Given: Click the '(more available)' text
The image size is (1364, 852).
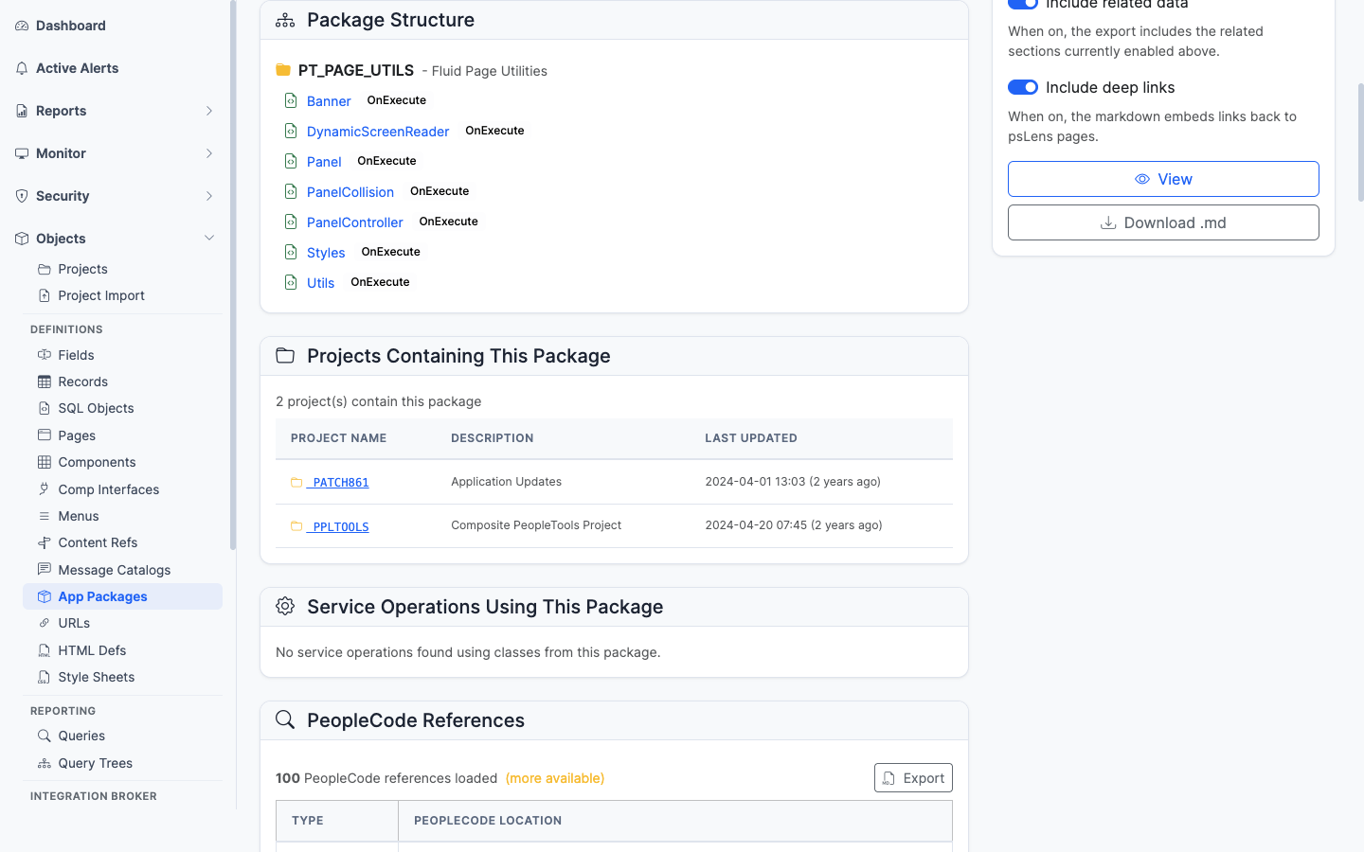Looking at the screenshot, I should coord(555,778).
